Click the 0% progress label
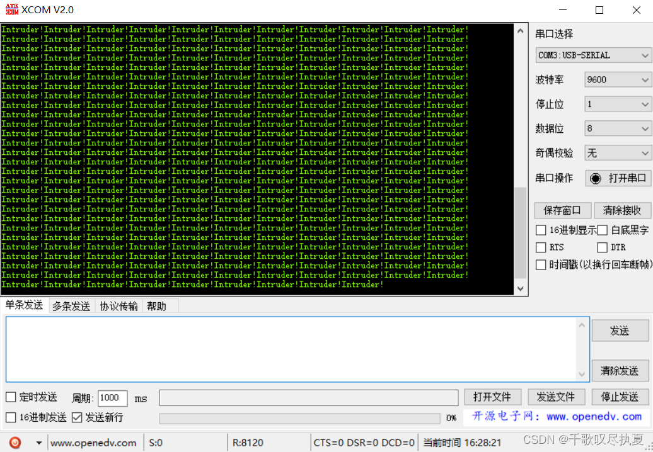 tap(451, 418)
